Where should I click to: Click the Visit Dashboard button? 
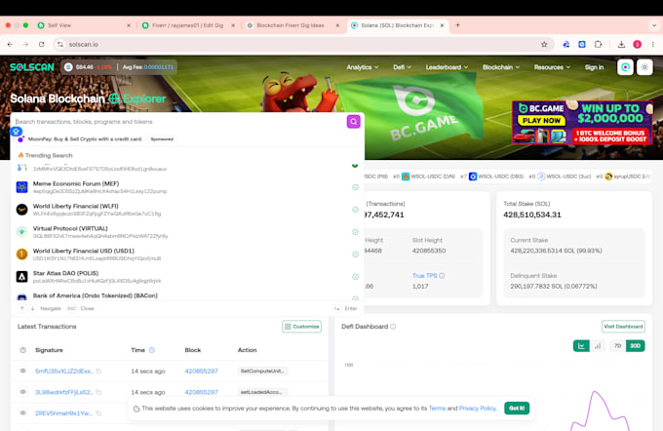coord(623,327)
